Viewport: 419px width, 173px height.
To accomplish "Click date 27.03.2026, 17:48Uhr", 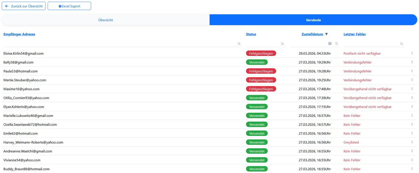I will pos(315,89).
